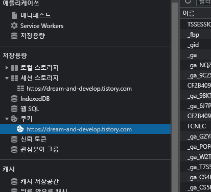Click the 애플리케이션 section heading
The height and width of the screenshot is (192, 211).
coord(21,3)
